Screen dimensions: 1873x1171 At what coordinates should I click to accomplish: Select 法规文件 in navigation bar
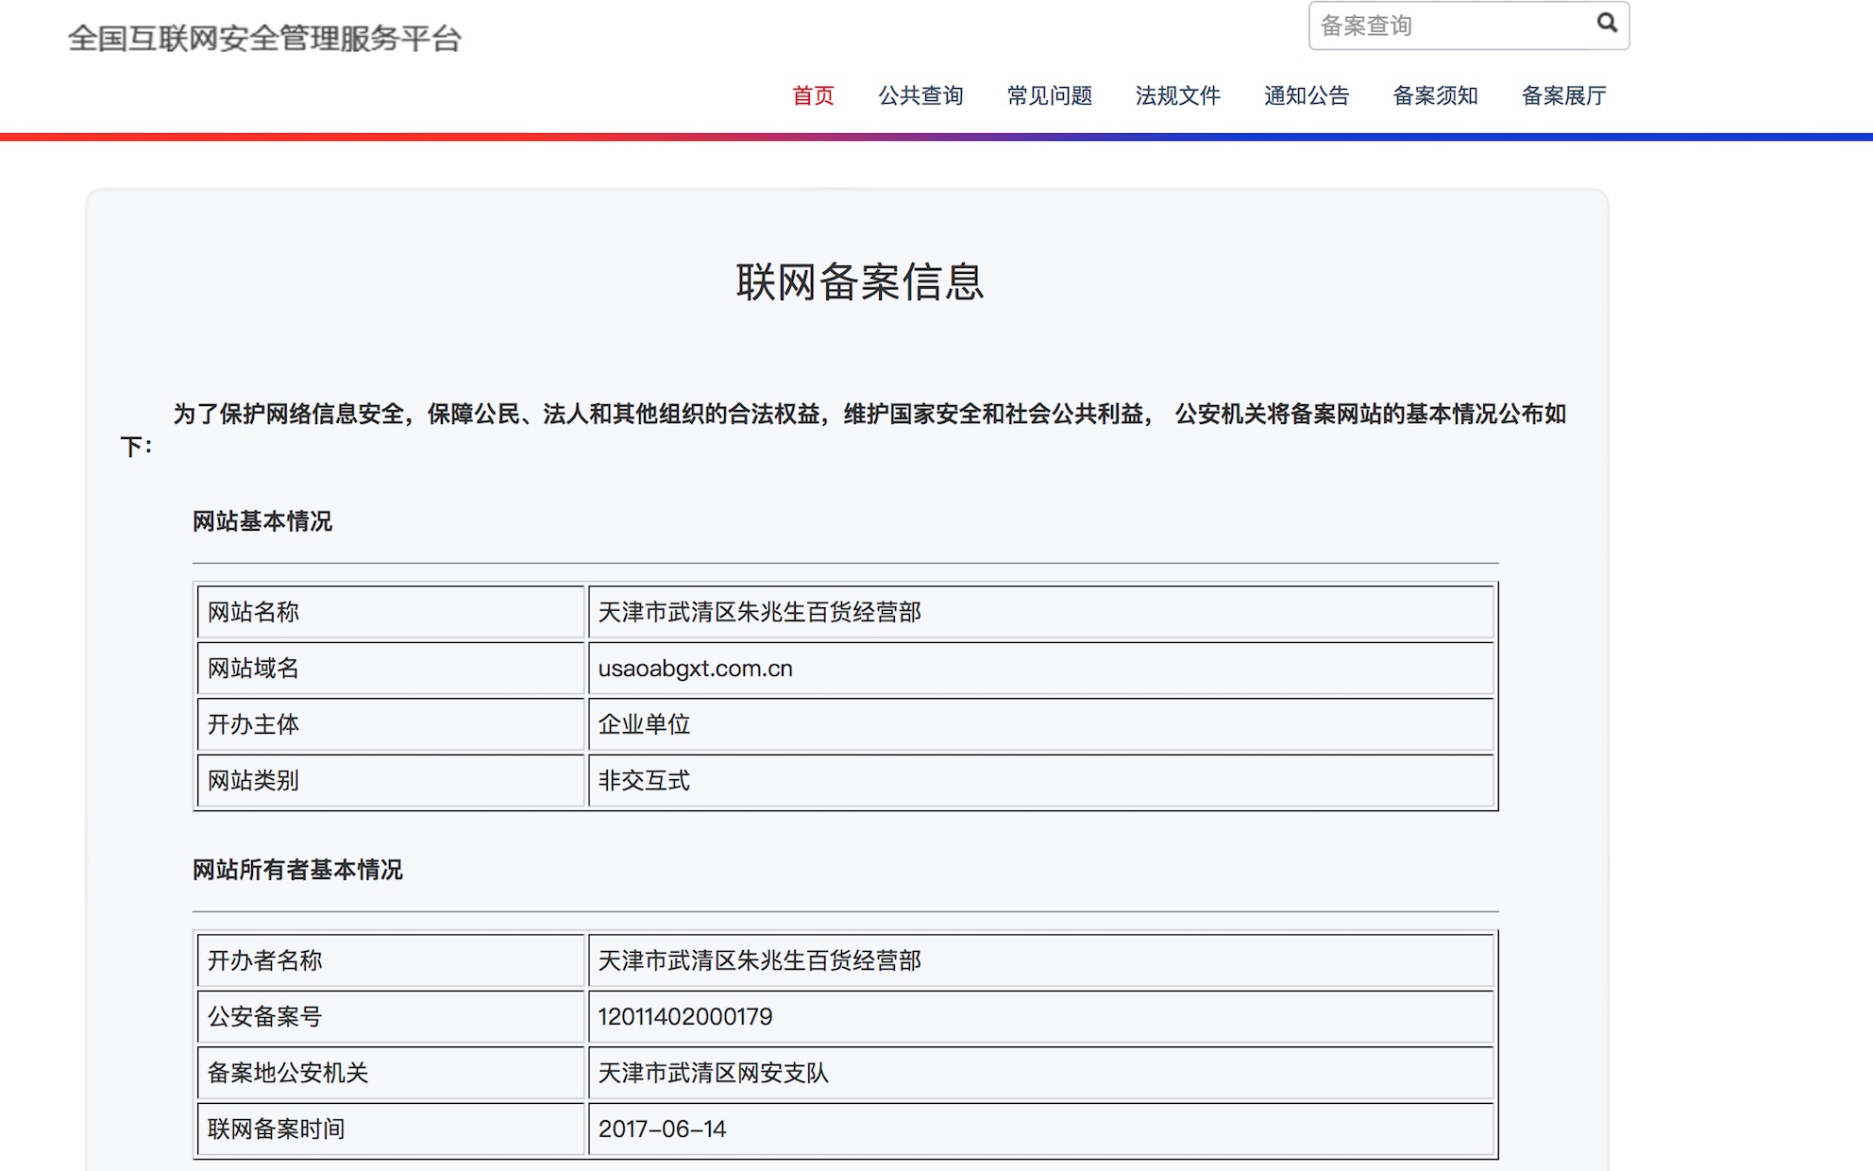point(1177,95)
